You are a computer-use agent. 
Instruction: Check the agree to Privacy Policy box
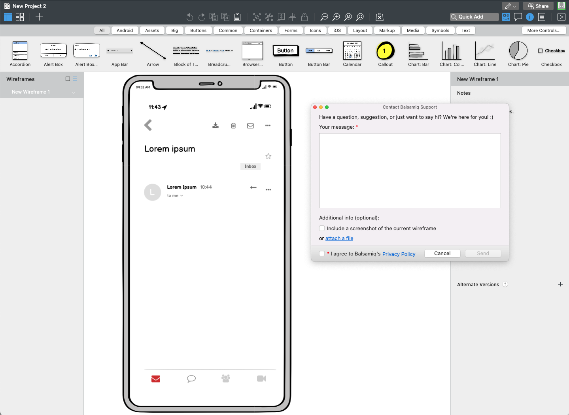click(x=322, y=254)
